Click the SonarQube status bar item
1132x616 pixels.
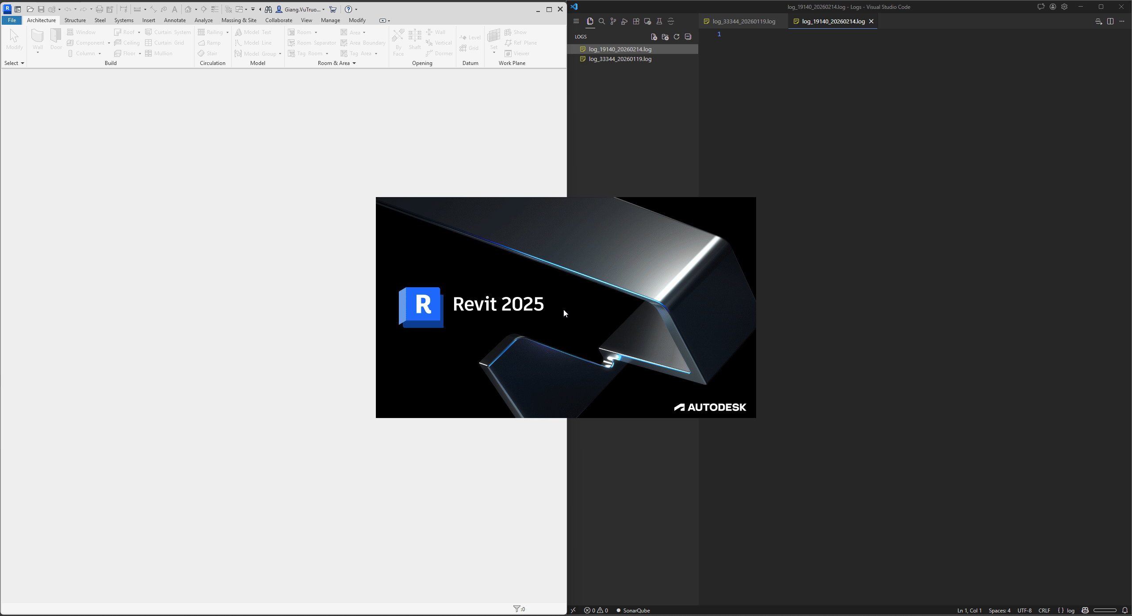(x=633, y=610)
